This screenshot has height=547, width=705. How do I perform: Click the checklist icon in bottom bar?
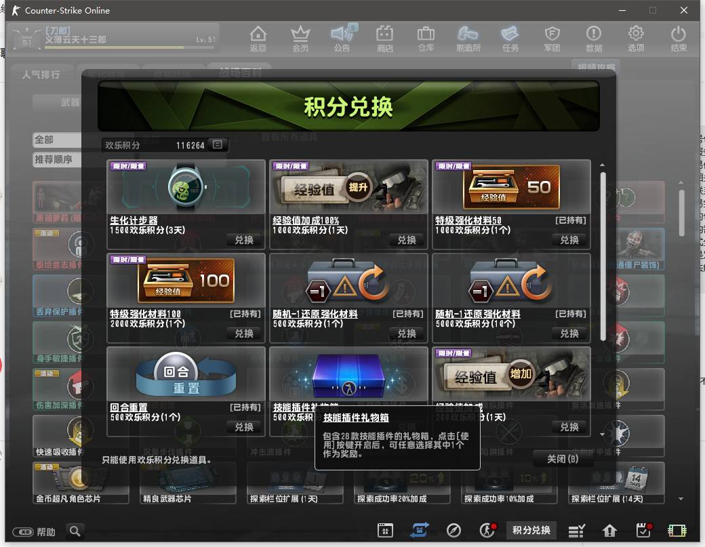(576, 531)
